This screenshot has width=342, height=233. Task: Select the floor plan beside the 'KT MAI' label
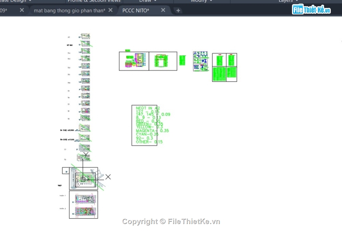(x=86, y=44)
